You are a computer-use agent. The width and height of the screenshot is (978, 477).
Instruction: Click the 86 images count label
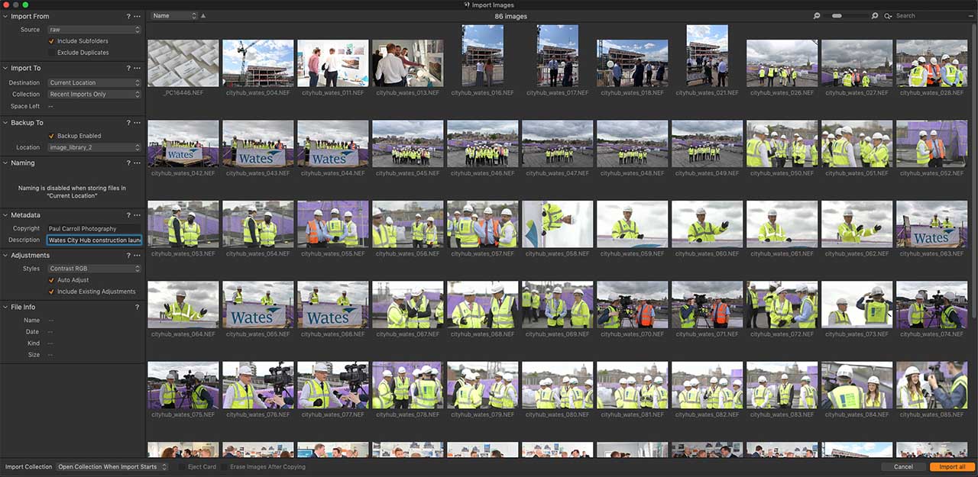[510, 16]
